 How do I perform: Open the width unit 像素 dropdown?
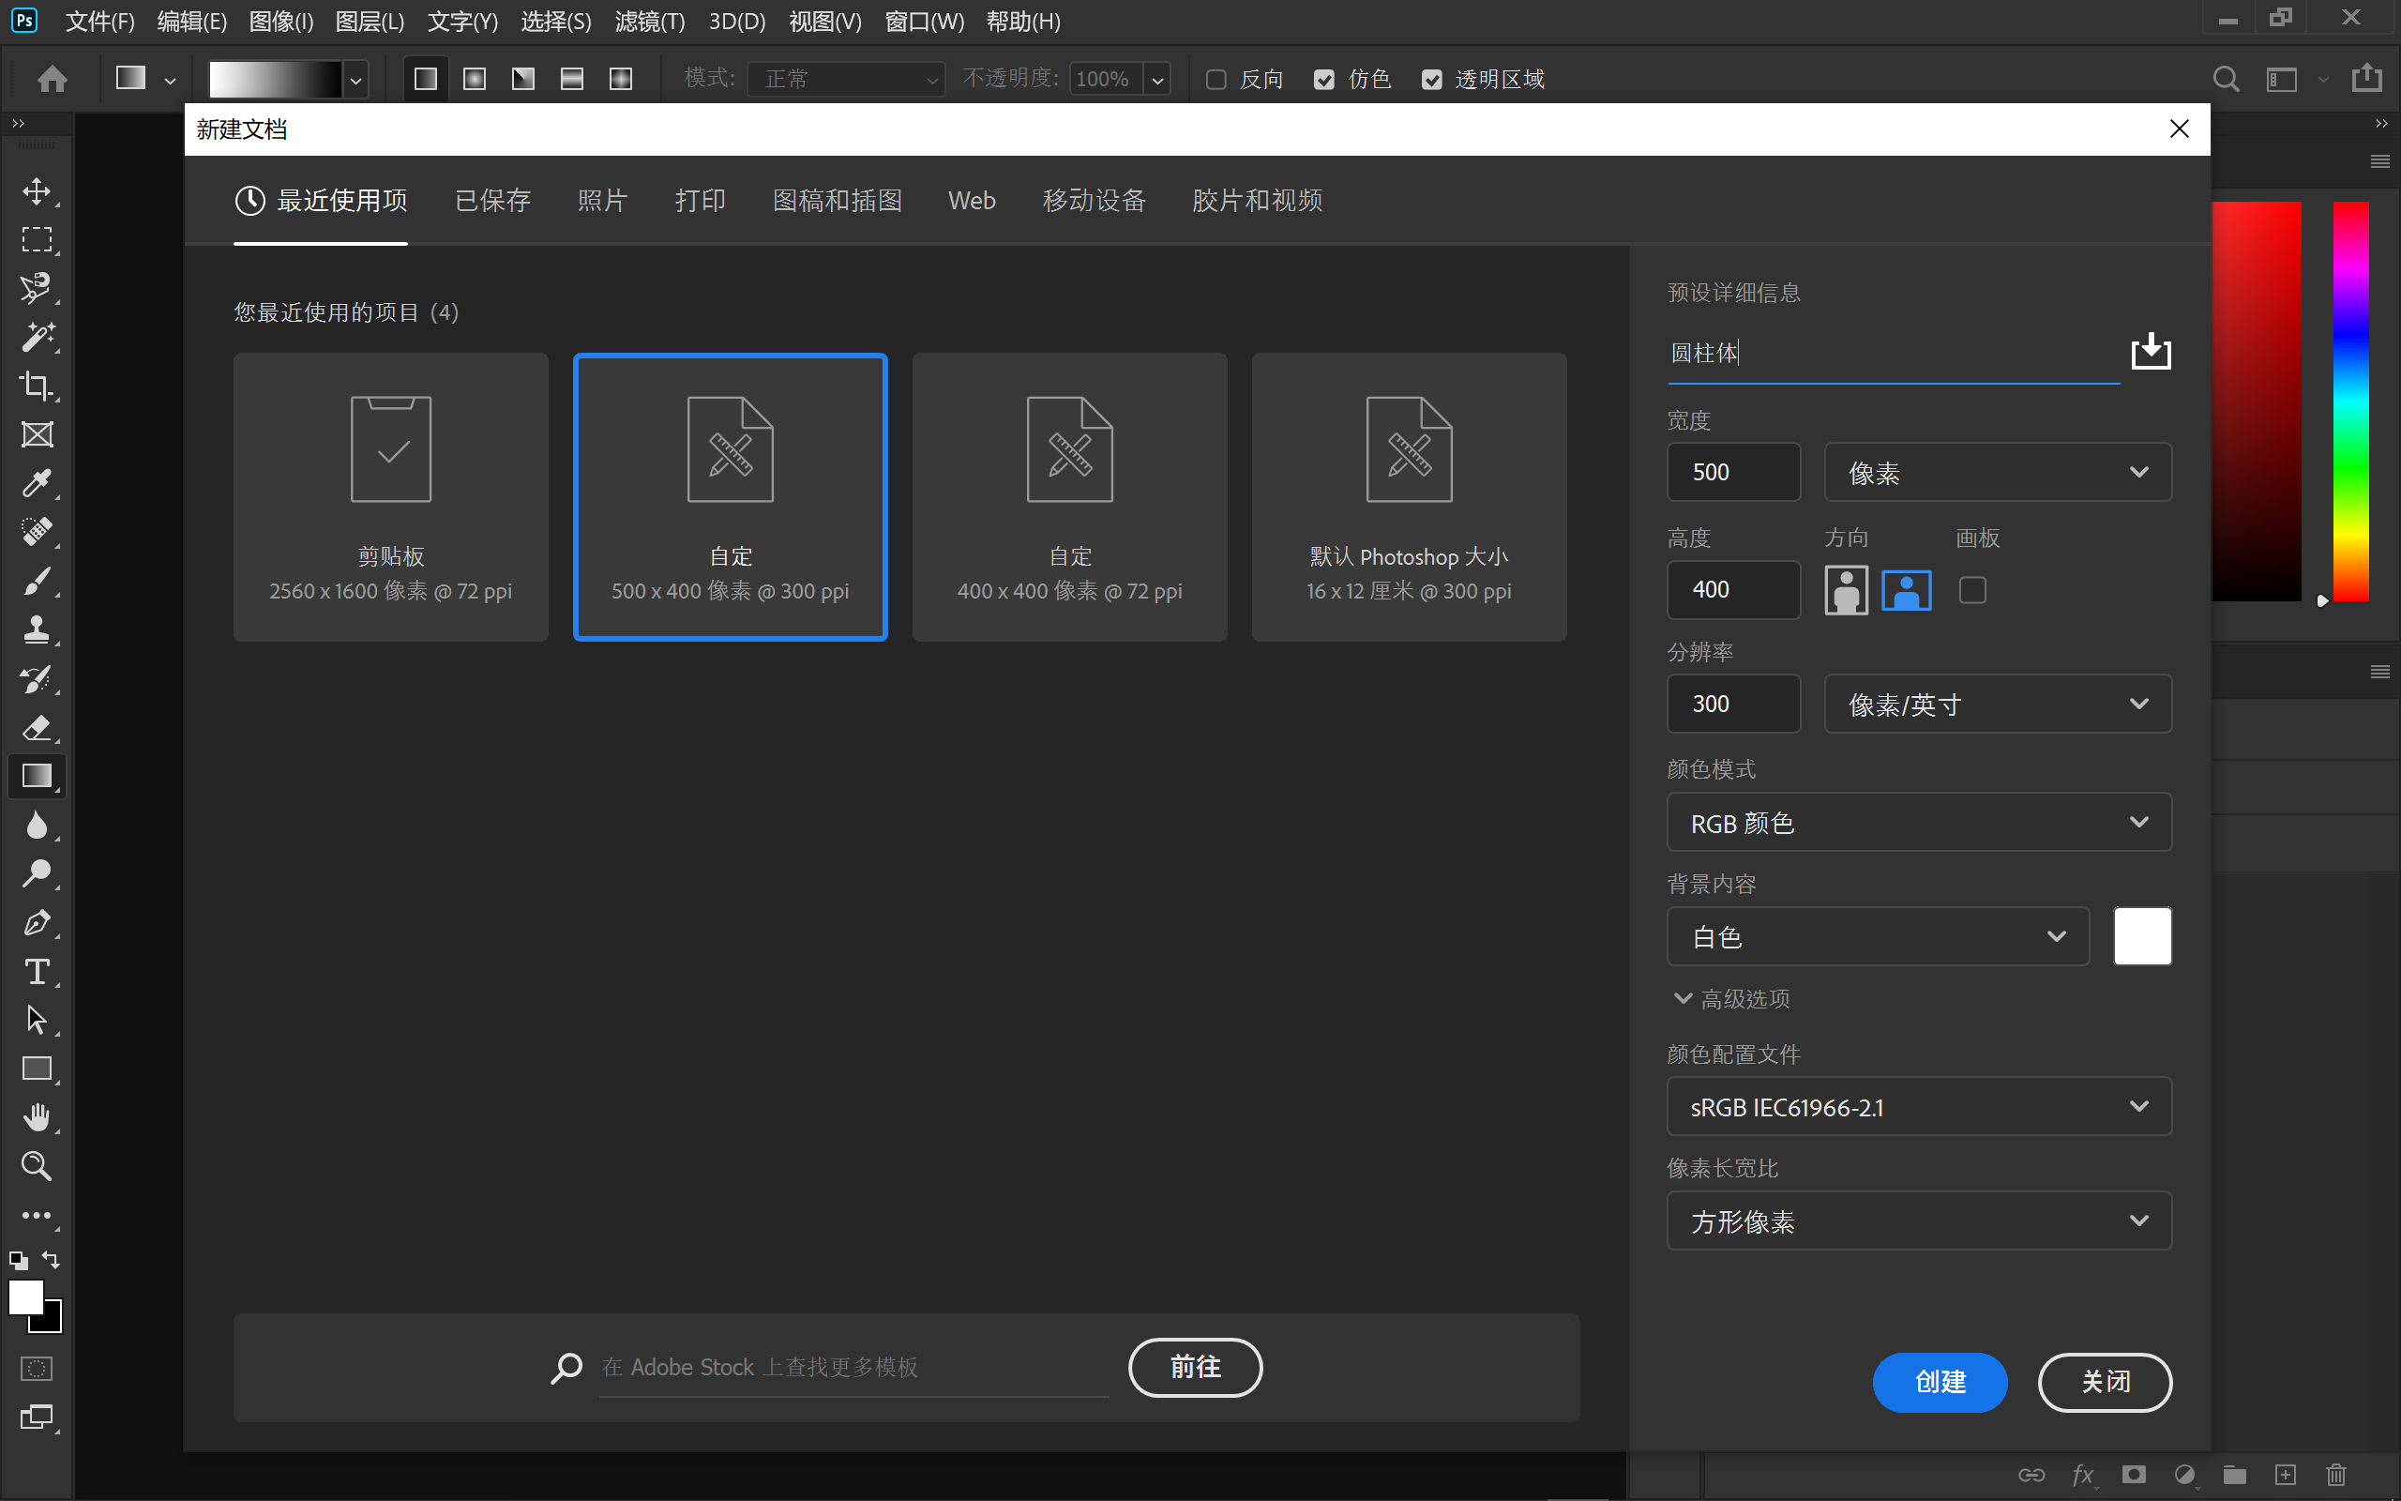pyautogui.click(x=1999, y=473)
